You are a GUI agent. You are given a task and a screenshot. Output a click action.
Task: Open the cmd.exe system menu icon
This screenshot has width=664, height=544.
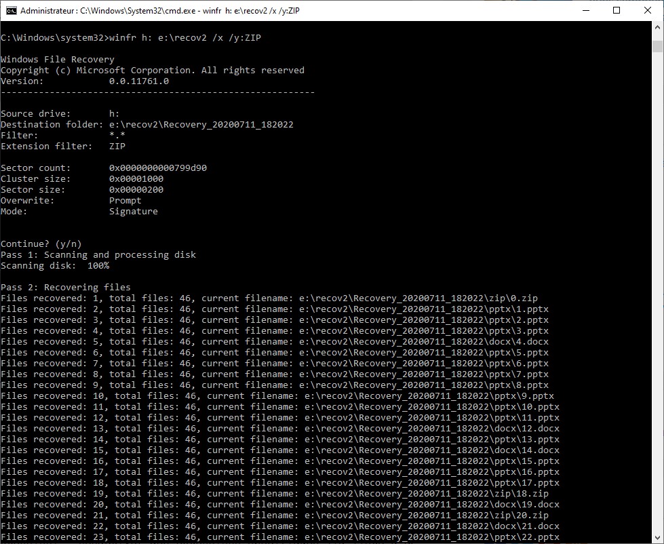tap(11, 11)
